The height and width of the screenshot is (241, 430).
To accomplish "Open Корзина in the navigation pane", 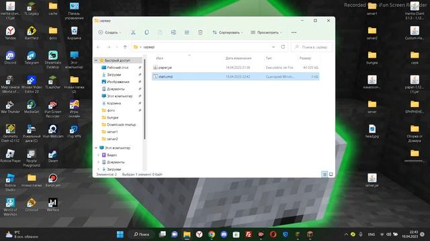I will coord(114,103).
